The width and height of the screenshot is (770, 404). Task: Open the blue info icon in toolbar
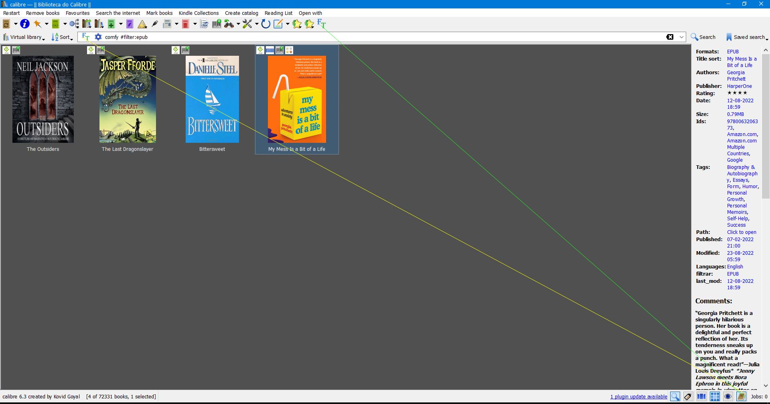(x=25, y=24)
